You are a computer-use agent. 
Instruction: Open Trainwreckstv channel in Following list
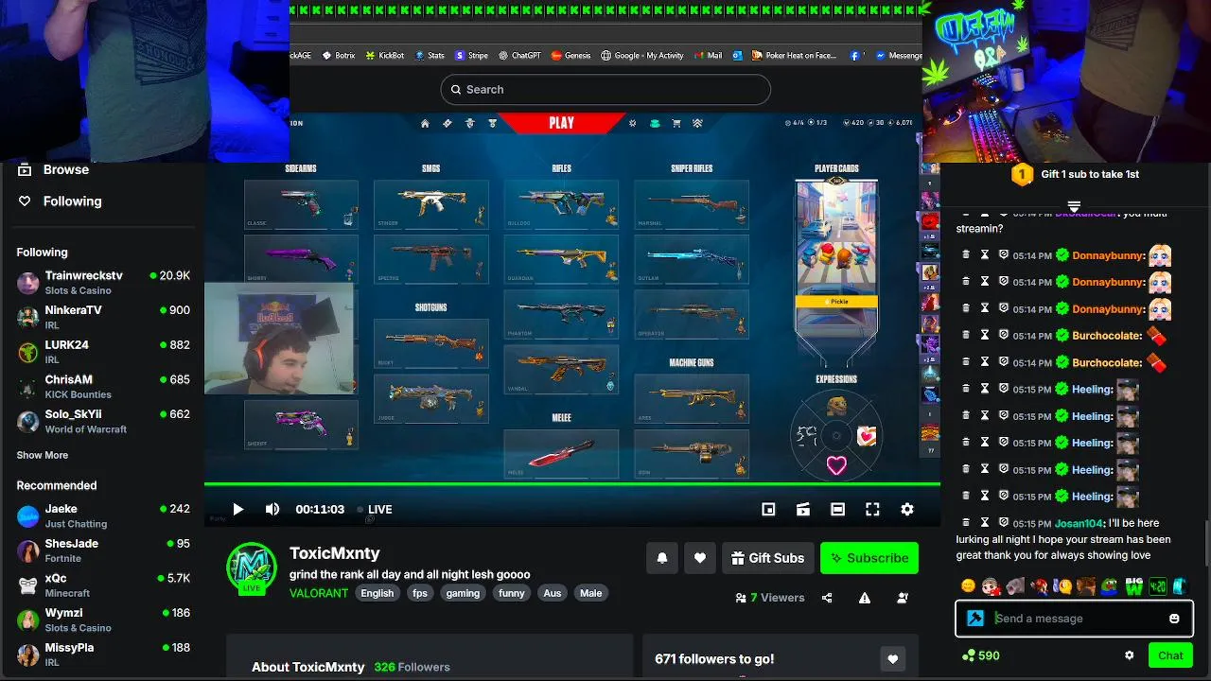tap(103, 283)
